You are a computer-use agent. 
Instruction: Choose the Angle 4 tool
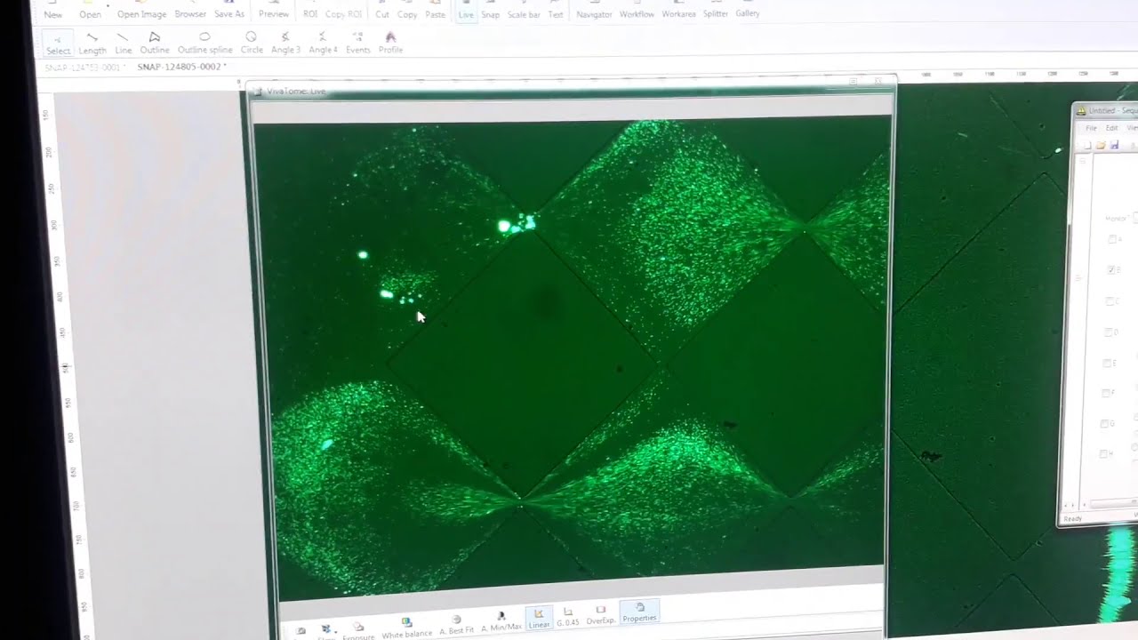[x=323, y=44]
